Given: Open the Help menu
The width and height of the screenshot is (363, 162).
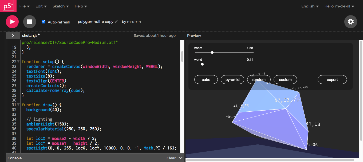Looking at the screenshot, I should coord(81,6).
